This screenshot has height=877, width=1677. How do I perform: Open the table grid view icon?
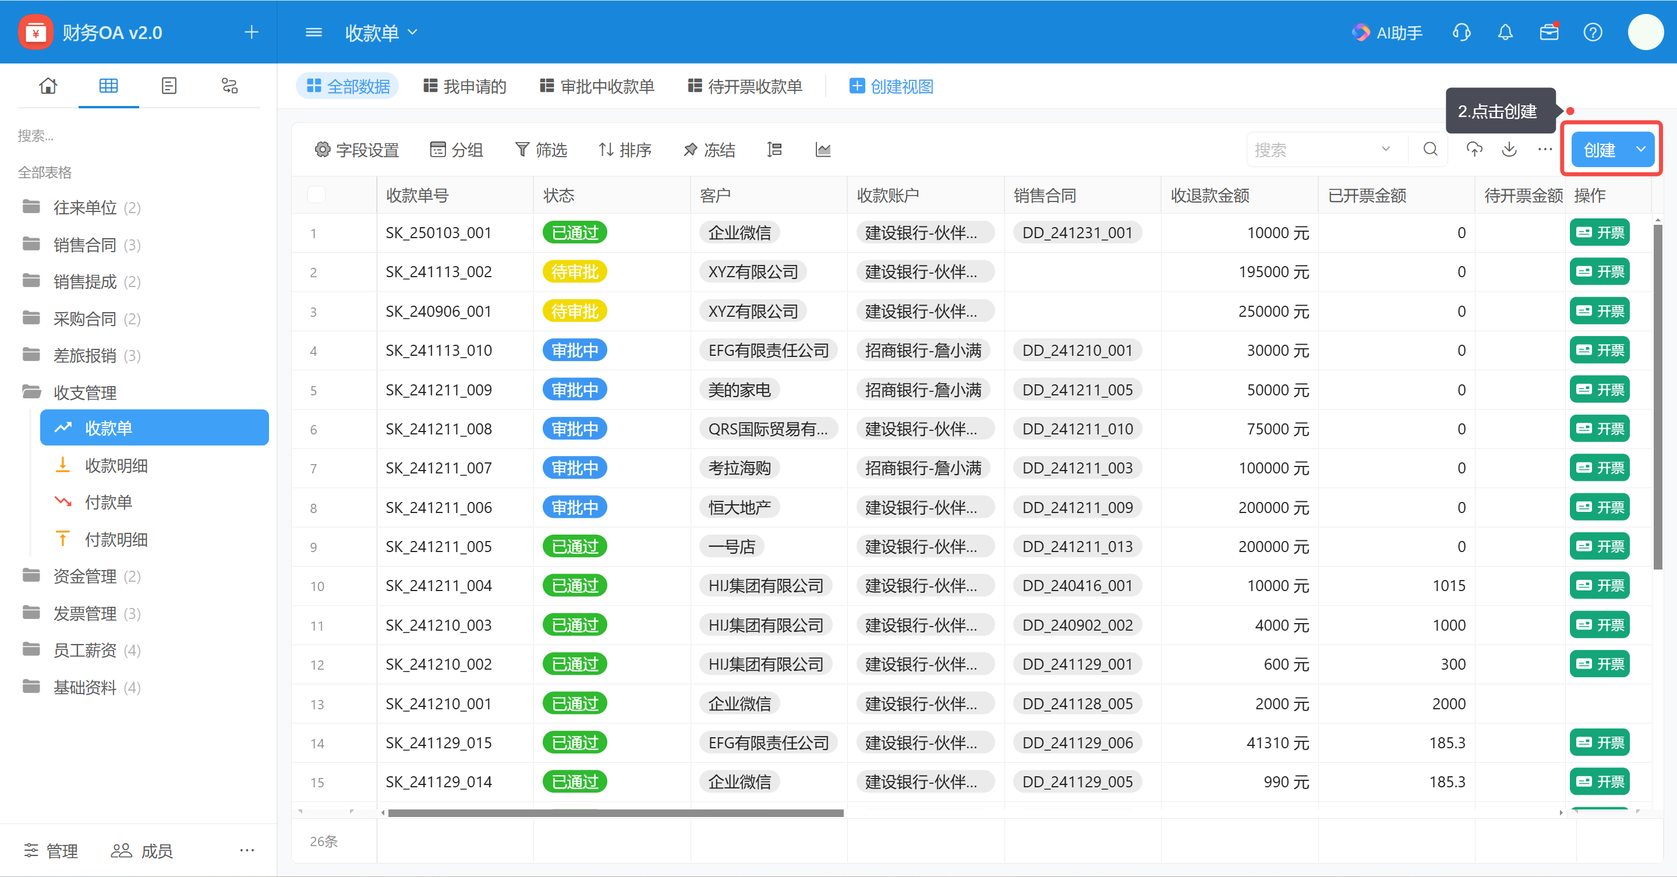(108, 86)
